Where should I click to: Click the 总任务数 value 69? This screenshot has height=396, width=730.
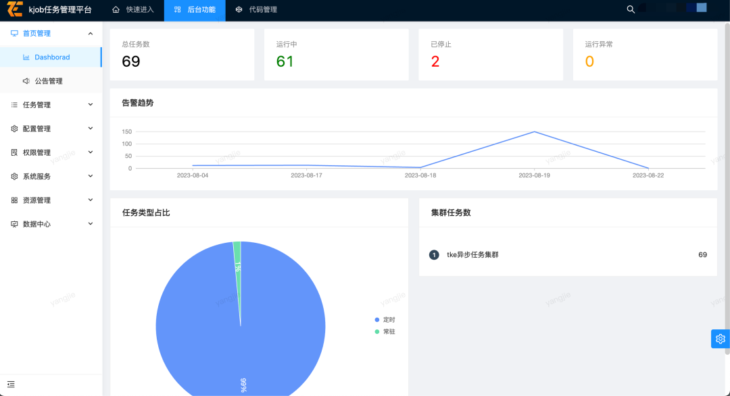(131, 61)
